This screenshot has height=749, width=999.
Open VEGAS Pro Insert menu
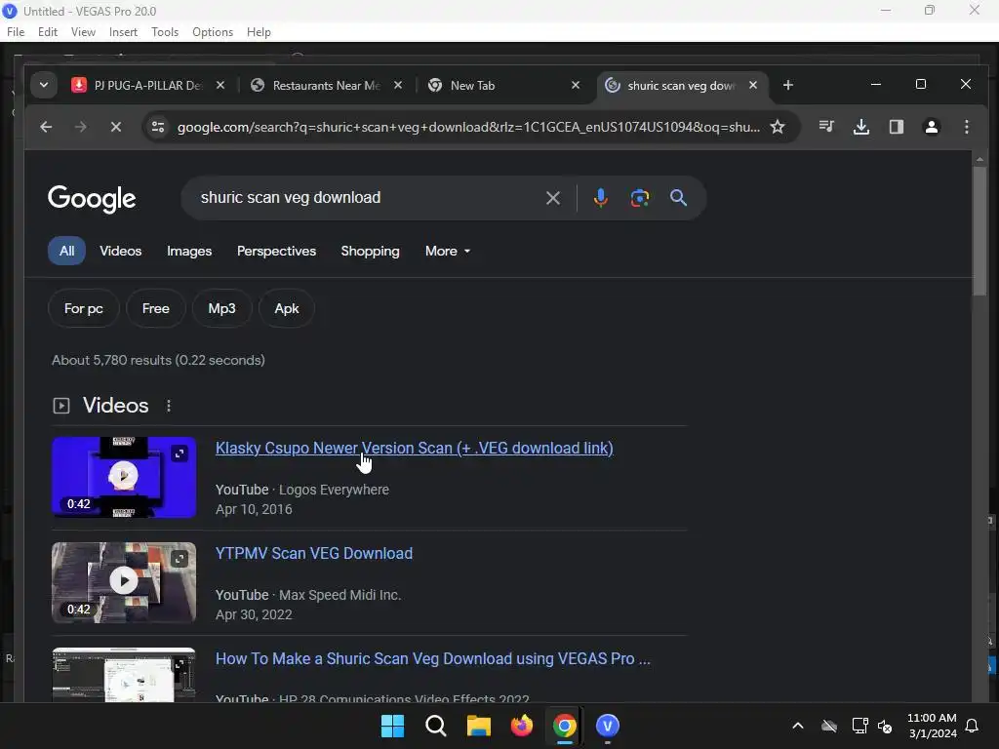click(123, 32)
